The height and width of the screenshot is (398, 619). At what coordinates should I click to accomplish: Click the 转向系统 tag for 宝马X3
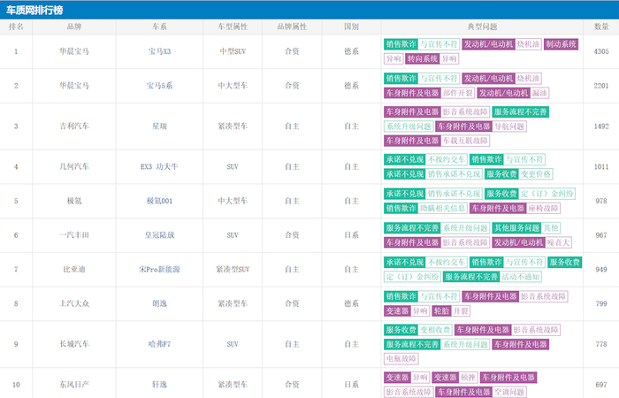click(421, 58)
